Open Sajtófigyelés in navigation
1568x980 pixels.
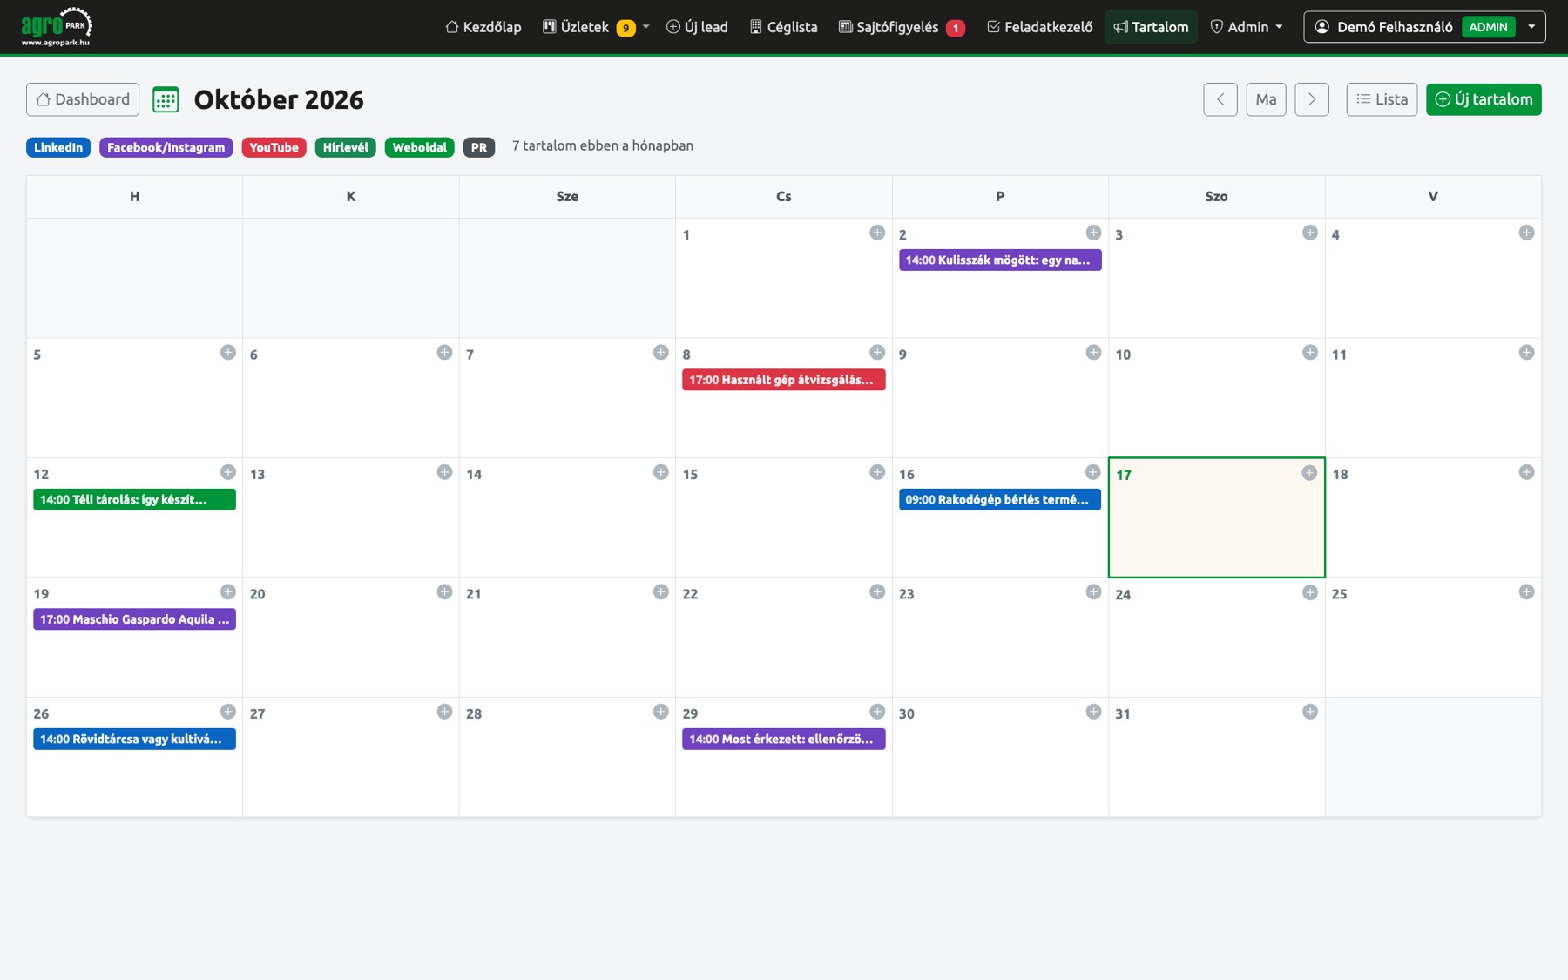(902, 27)
